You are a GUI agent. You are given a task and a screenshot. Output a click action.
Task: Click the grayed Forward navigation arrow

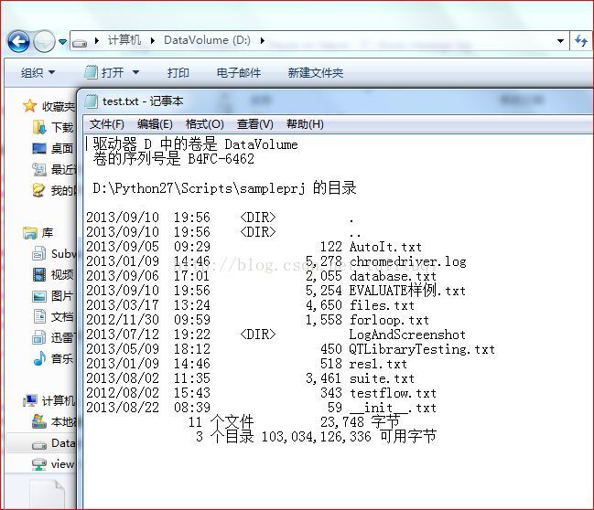pos(44,41)
